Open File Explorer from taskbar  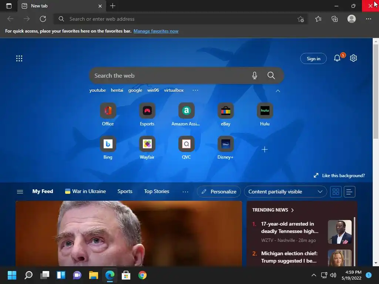93,275
